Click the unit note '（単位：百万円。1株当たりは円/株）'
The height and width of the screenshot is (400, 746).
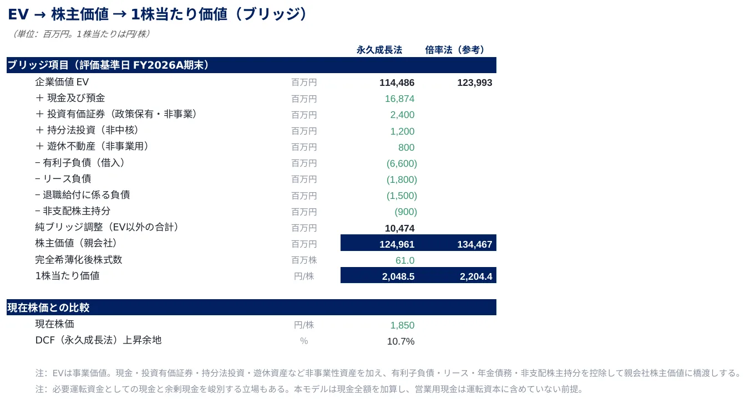pyautogui.click(x=80, y=34)
